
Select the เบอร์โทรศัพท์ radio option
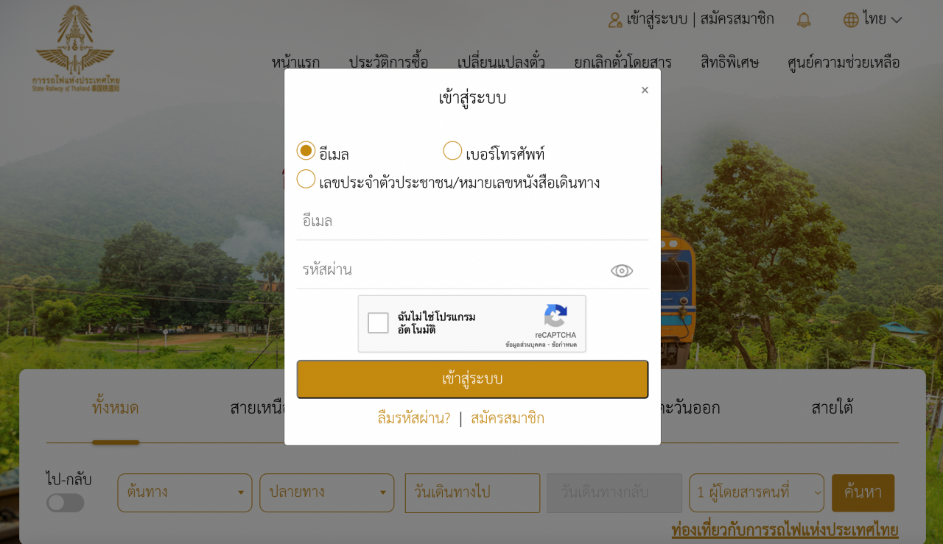(x=452, y=151)
